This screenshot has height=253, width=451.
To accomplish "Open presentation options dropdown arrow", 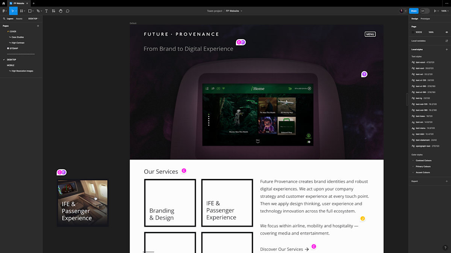I will pos(438,11).
